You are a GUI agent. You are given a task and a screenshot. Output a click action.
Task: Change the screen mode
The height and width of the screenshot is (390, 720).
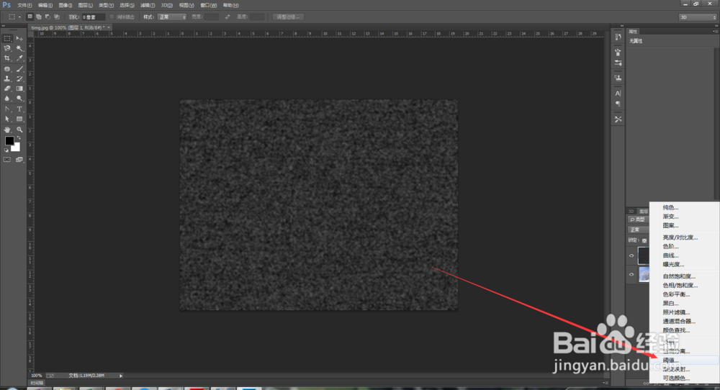(19, 160)
